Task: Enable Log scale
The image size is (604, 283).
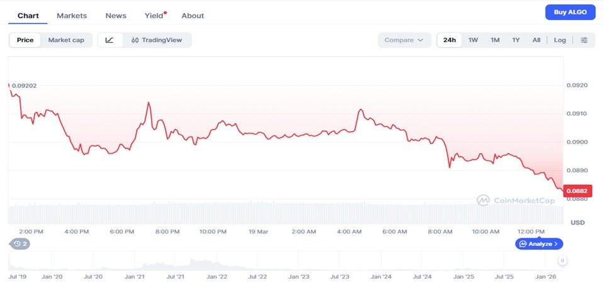Action: [560, 40]
